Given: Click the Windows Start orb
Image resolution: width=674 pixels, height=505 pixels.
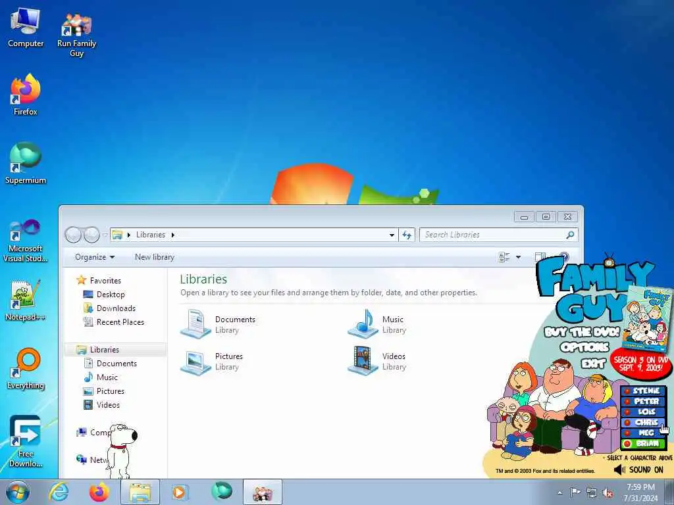Looking at the screenshot, I should [18, 492].
